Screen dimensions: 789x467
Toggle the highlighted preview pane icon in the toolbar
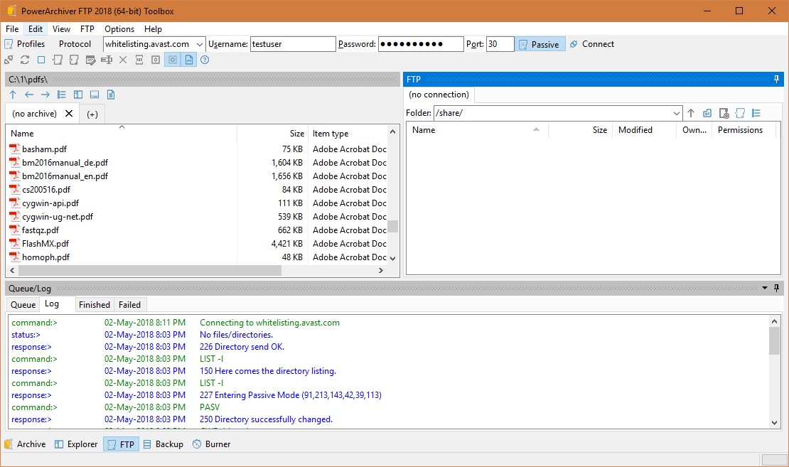pos(171,60)
